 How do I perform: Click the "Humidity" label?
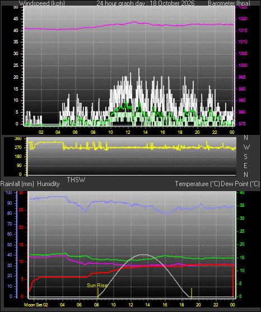point(48,184)
